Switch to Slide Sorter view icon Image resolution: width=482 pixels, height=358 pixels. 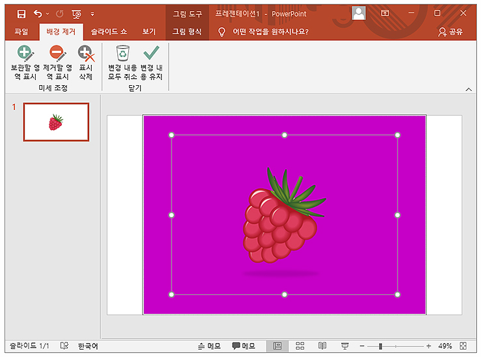(300, 346)
